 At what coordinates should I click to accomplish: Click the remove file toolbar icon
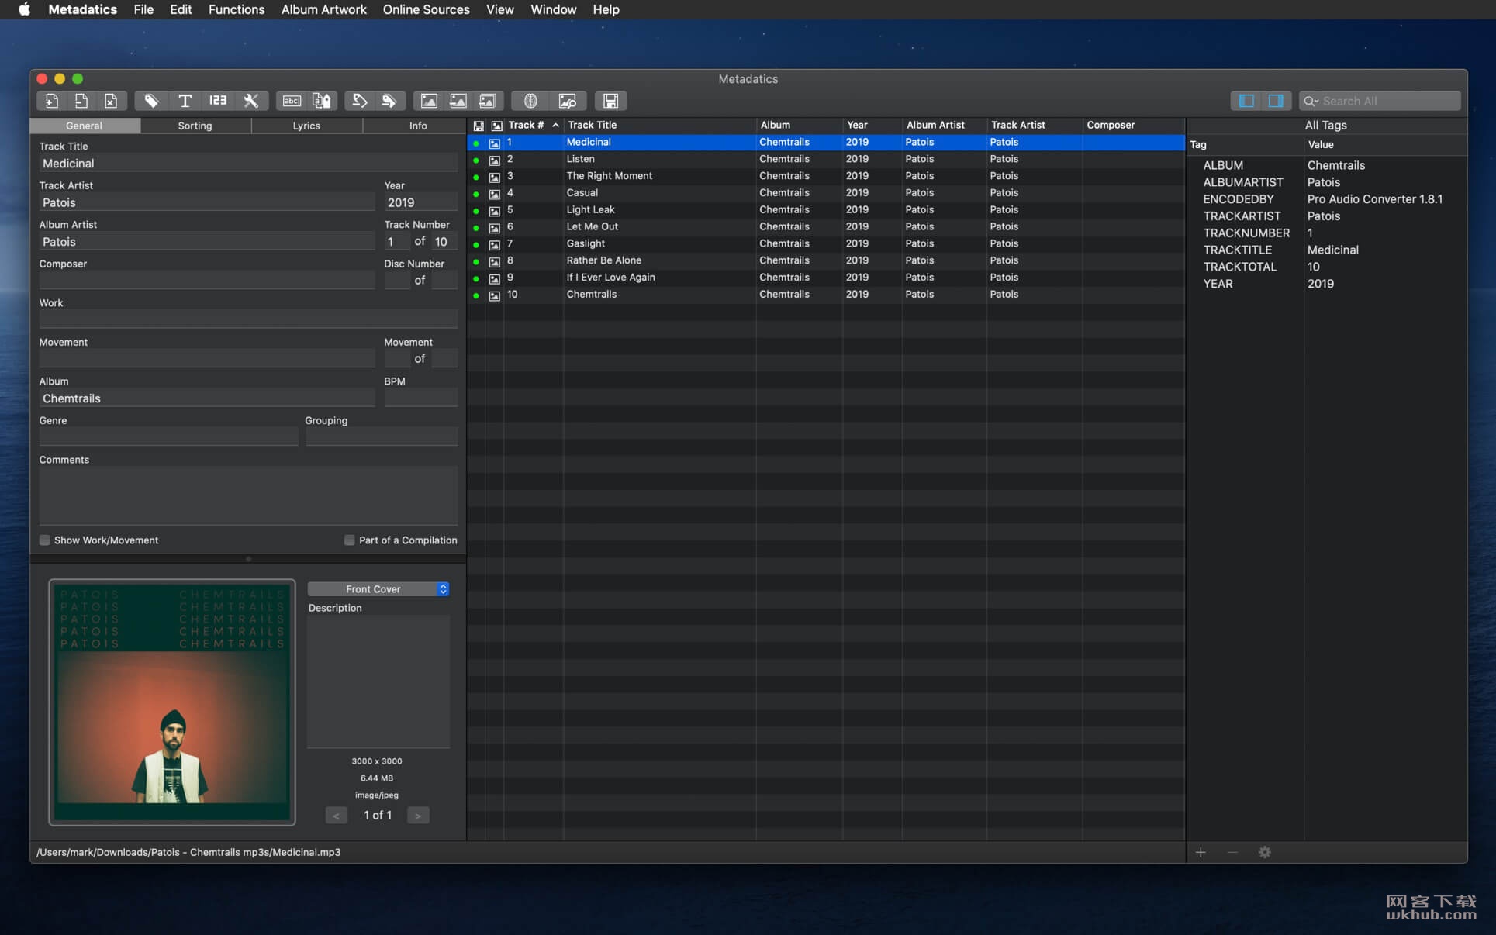pos(81,101)
